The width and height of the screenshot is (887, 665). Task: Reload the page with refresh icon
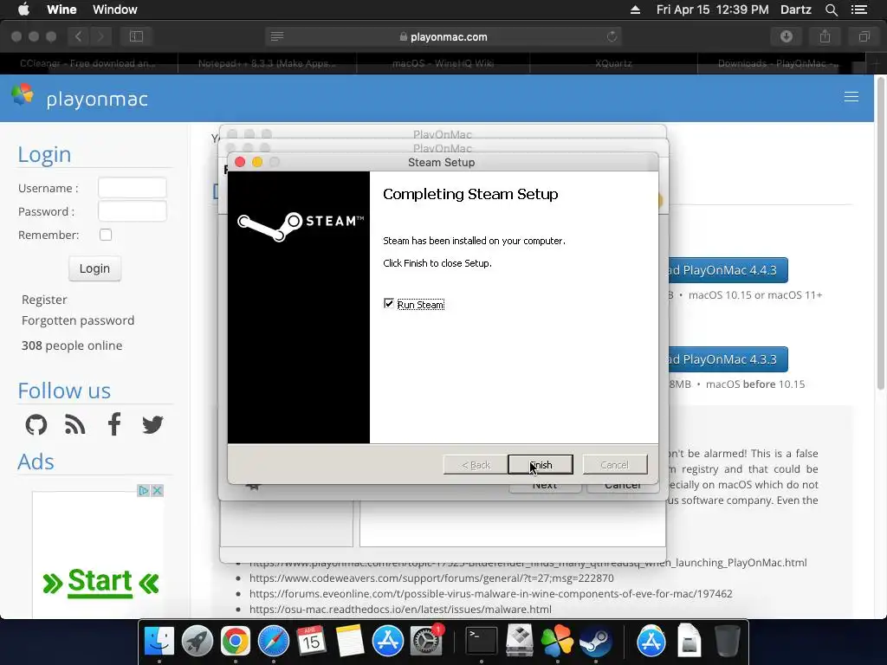(612, 36)
